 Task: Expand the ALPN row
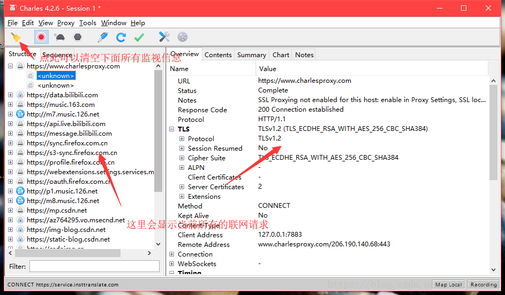(182, 168)
